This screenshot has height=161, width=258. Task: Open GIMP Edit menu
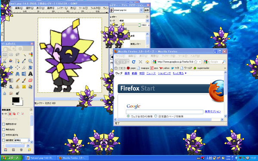[x=19, y=8]
